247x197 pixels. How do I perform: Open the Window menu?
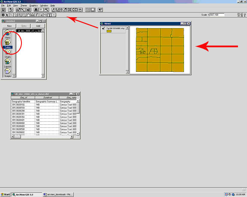[x=44, y=6]
